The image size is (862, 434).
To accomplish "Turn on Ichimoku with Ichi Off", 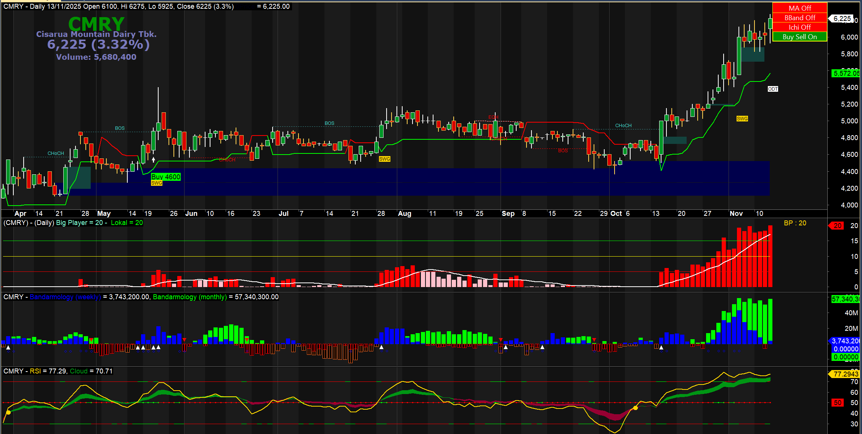I will (799, 27).
